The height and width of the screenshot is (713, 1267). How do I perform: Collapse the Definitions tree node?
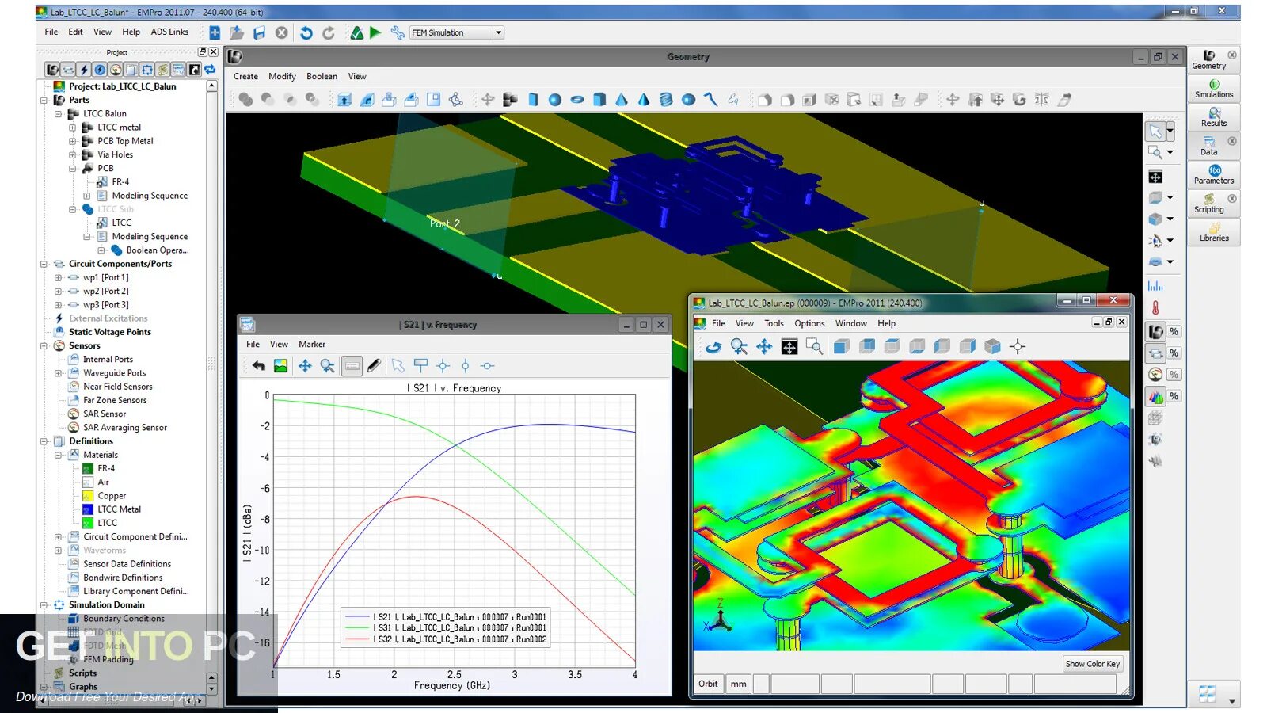pyautogui.click(x=44, y=441)
